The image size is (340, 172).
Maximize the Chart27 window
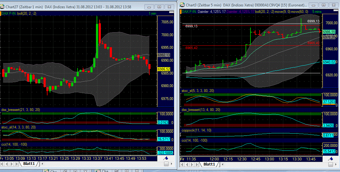159,7
